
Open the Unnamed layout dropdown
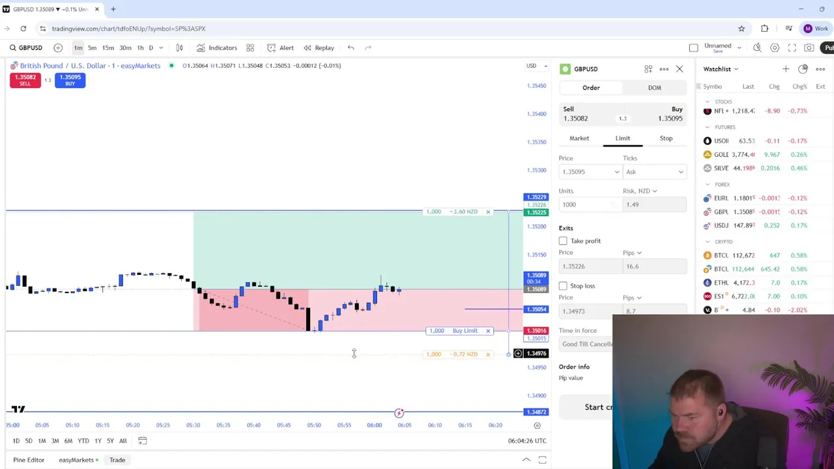coord(739,48)
